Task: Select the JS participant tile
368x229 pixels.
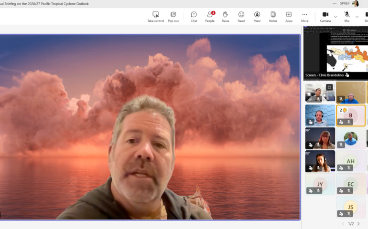Action: click(351, 207)
